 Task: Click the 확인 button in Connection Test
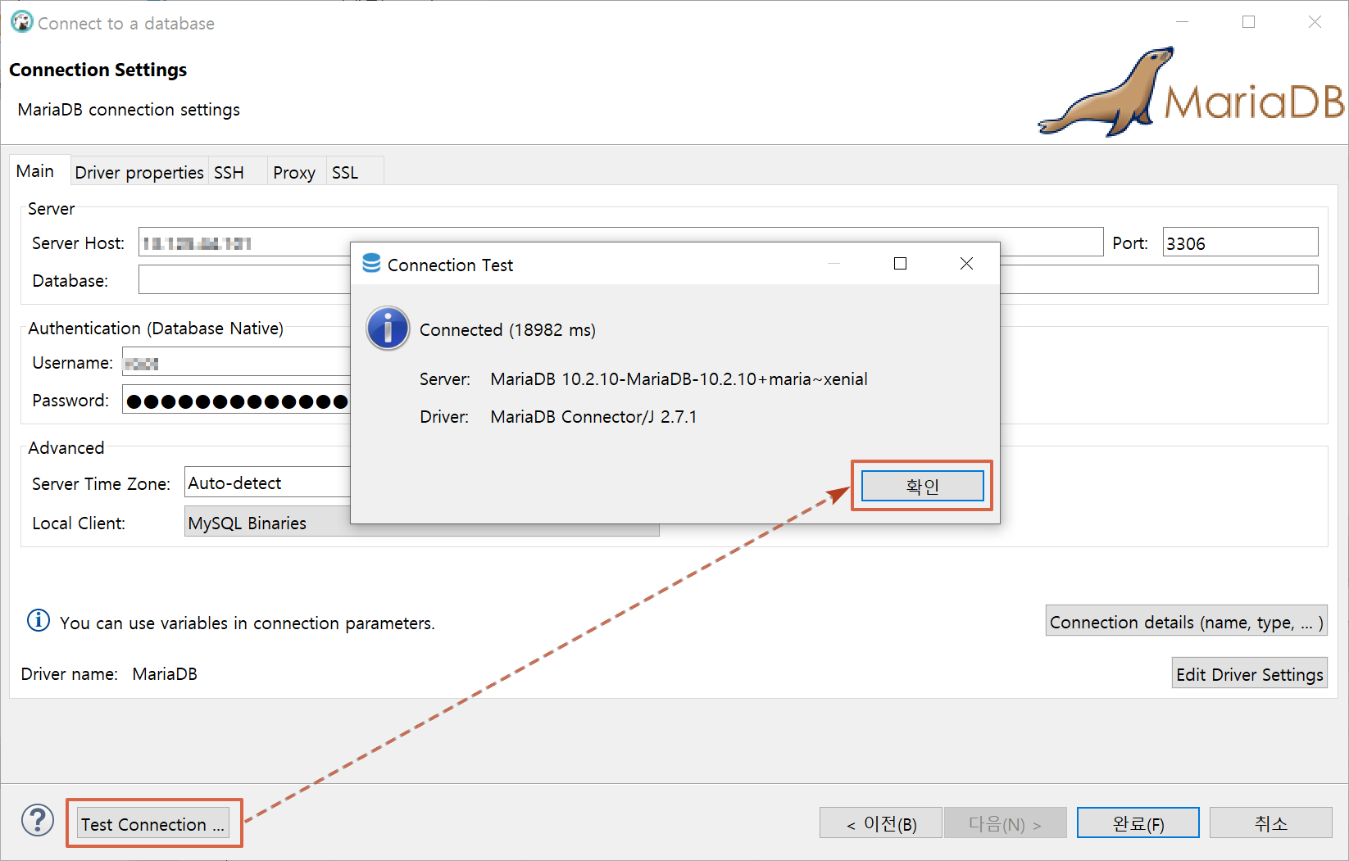(922, 486)
